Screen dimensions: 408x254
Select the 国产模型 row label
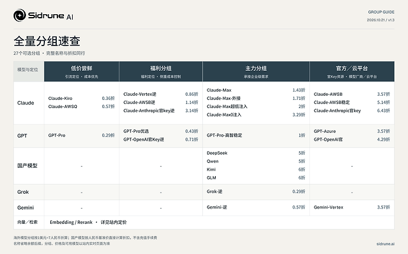point(27,165)
